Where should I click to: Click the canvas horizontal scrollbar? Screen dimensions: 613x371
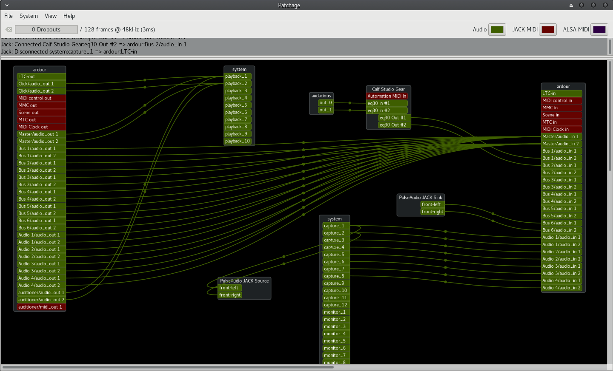point(168,367)
